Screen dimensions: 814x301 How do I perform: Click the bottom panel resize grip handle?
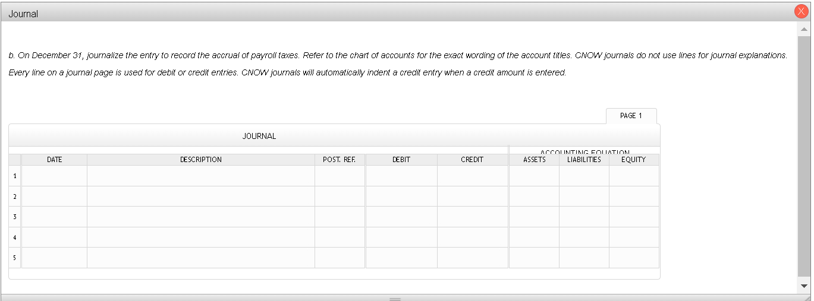tap(395, 299)
